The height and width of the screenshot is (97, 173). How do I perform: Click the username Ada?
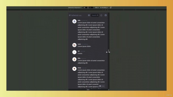click(x=79, y=20)
